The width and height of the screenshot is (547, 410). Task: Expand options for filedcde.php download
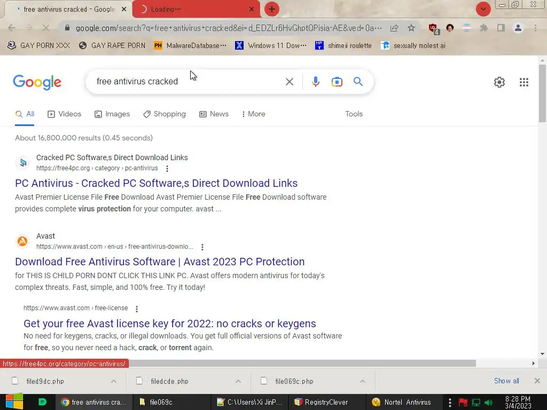point(238,381)
